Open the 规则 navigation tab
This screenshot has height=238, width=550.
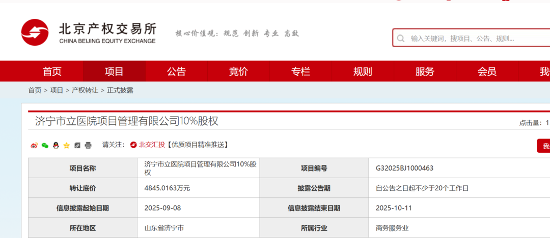[363, 71]
